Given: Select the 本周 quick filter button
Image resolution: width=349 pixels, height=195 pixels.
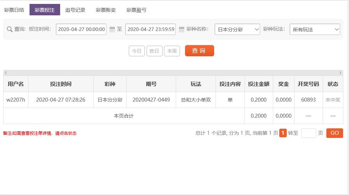Looking at the screenshot, I should [x=172, y=51].
